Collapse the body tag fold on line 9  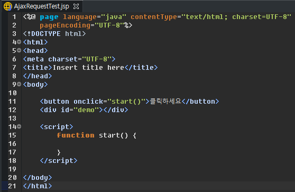[x=19, y=84]
